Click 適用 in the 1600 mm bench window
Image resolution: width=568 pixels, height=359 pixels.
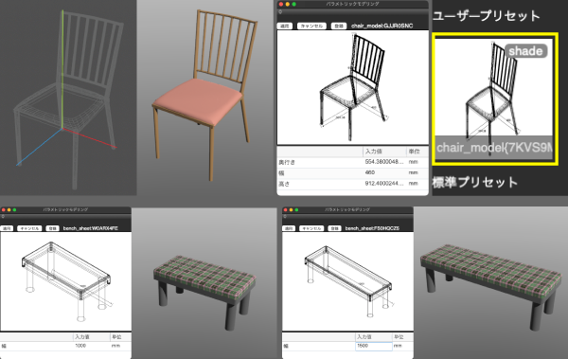[289, 228]
